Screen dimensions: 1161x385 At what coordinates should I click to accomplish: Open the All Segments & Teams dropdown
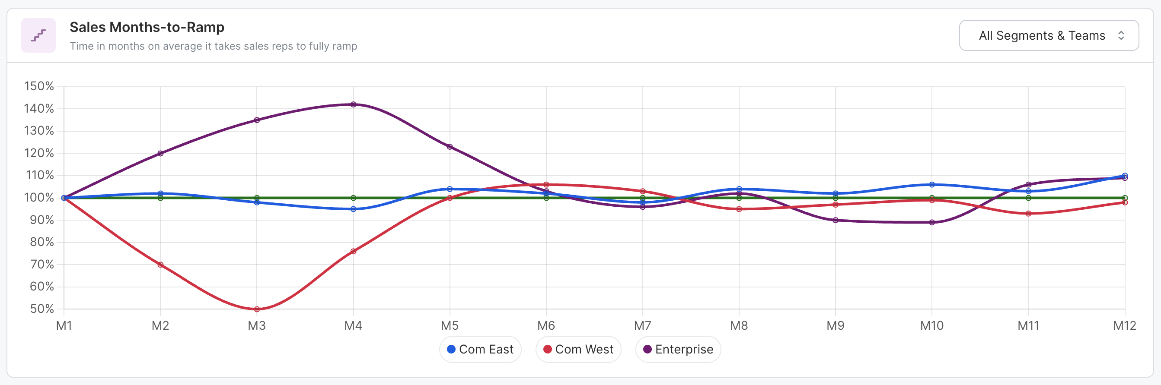pyautogui.click(x=1048, y=35)
